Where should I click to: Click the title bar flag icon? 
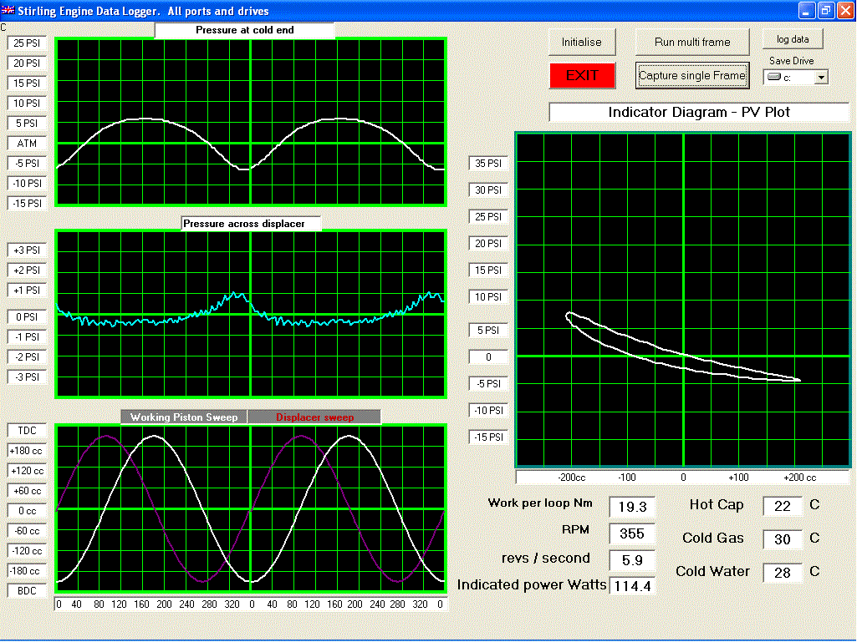point(8,10)
